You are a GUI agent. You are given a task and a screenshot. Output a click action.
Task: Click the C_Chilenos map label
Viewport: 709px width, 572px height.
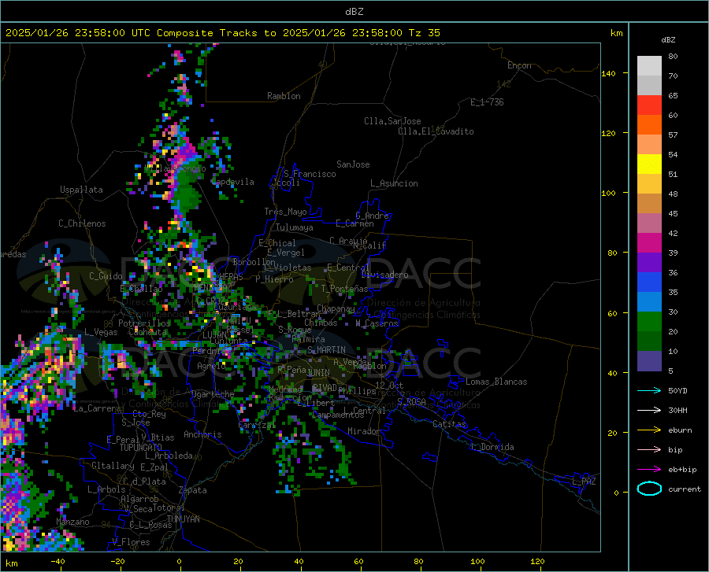82,223
